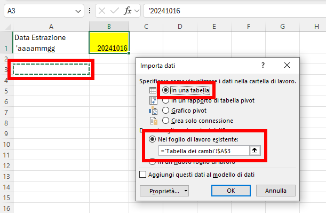Select row 1 header
Viewport: 326px width, 213px height.
[x=6, y=42]
